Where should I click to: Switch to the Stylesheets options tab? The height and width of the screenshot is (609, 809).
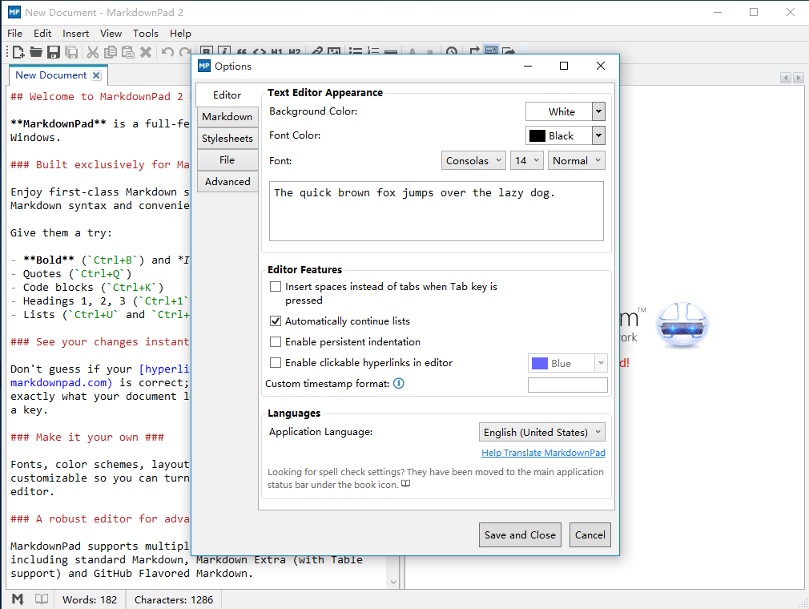tap(227, 139)
